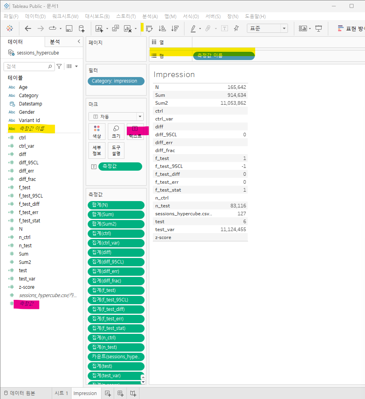Click the Tableau start page logo icon
365x399 pixels.
click(x=9, y=28)
